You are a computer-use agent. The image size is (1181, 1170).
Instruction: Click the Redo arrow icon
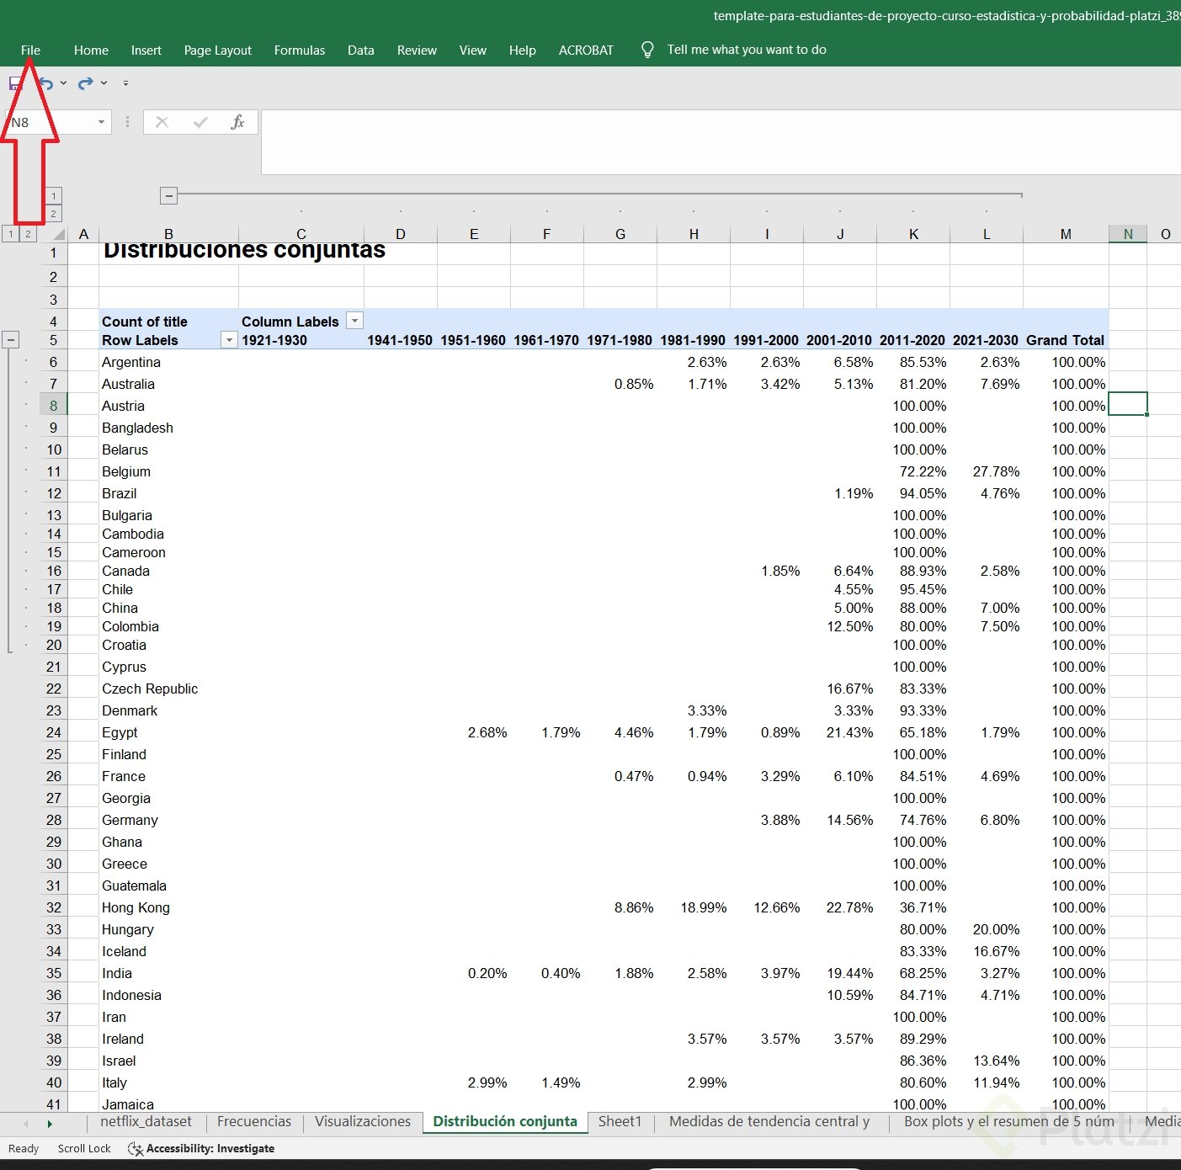[x=85, y=83]
